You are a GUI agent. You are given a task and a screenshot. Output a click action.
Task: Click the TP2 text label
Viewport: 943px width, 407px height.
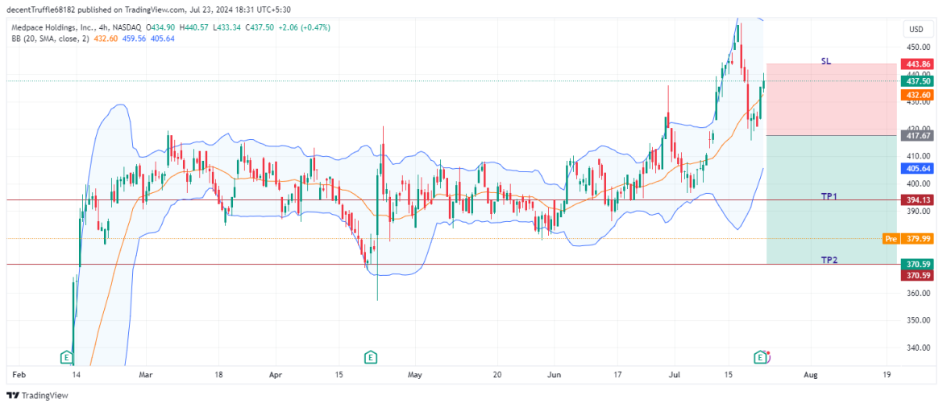(x=829, y=260)
